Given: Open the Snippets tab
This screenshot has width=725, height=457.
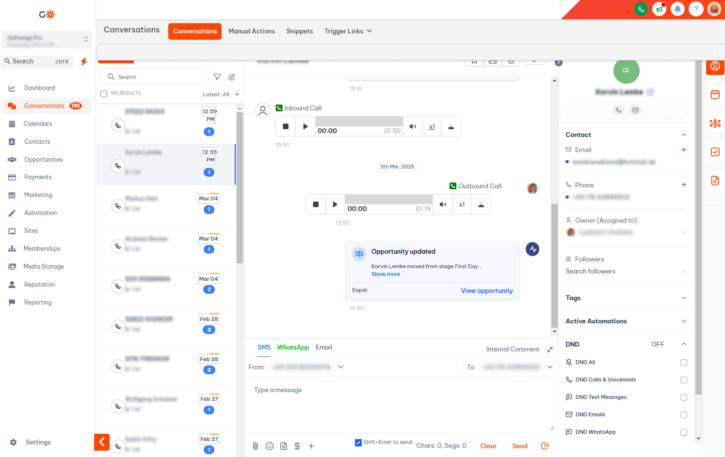Looking at the screenshot, I should (x=299, y=31).
